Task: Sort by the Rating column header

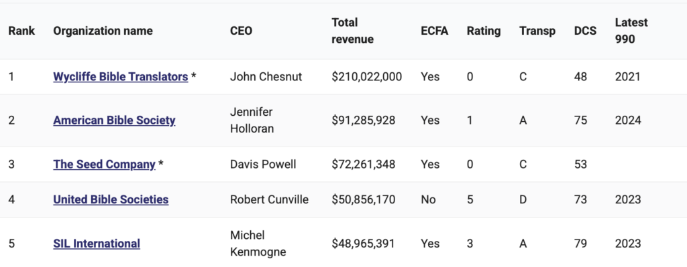Action: 484,31
